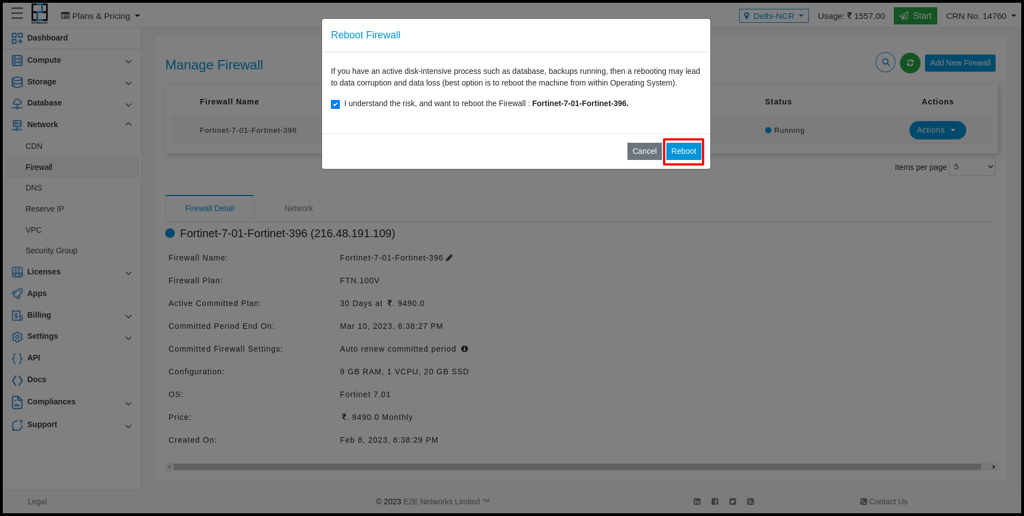
Task: Click the Settings gear icon
Action: (17, 337)
